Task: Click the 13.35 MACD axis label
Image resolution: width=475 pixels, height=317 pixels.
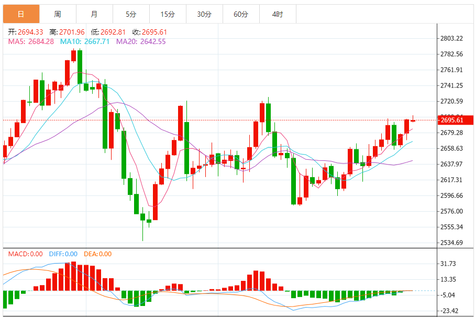Action: 448,279
